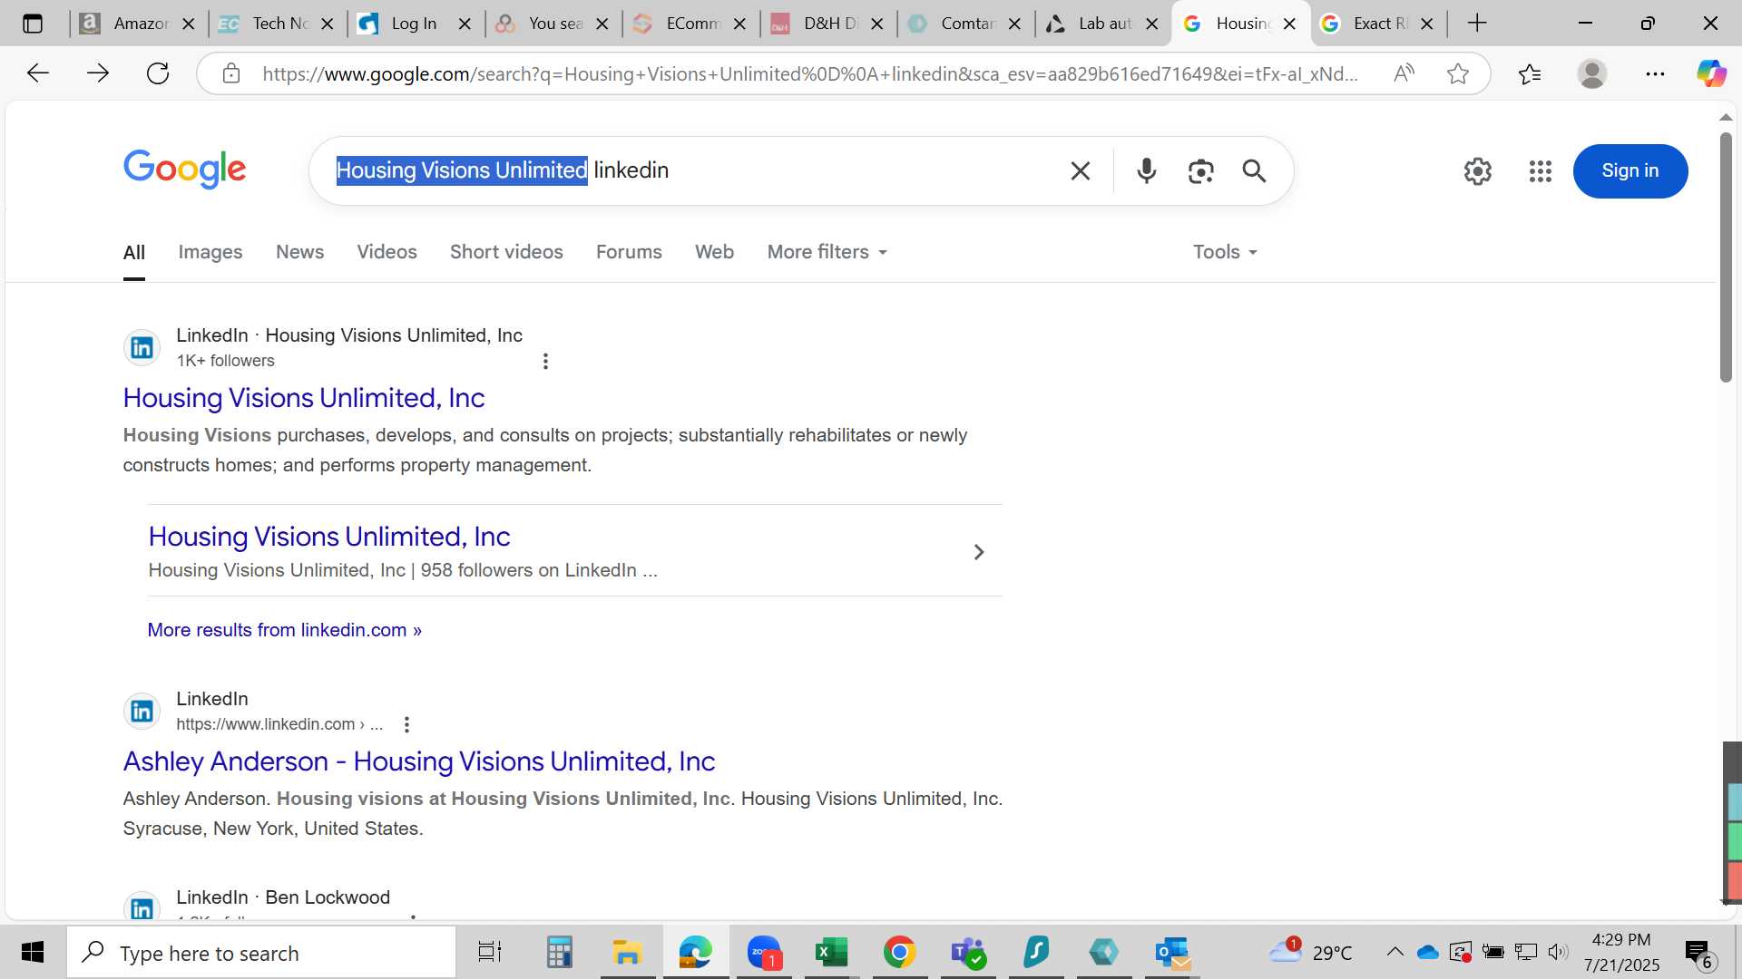Switch to the Forums tab

[x=629, y=252]
